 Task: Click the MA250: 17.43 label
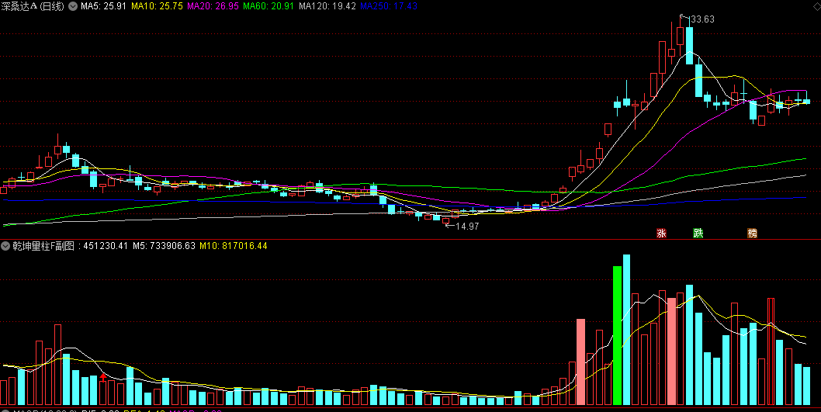(x=389, y=6)
